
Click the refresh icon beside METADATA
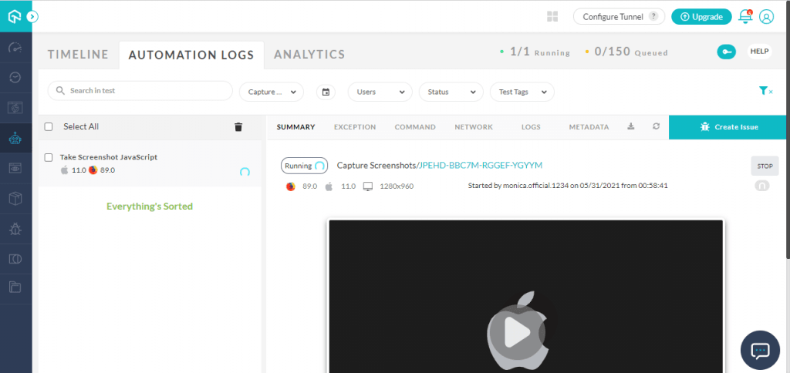(x=656, y=126)
